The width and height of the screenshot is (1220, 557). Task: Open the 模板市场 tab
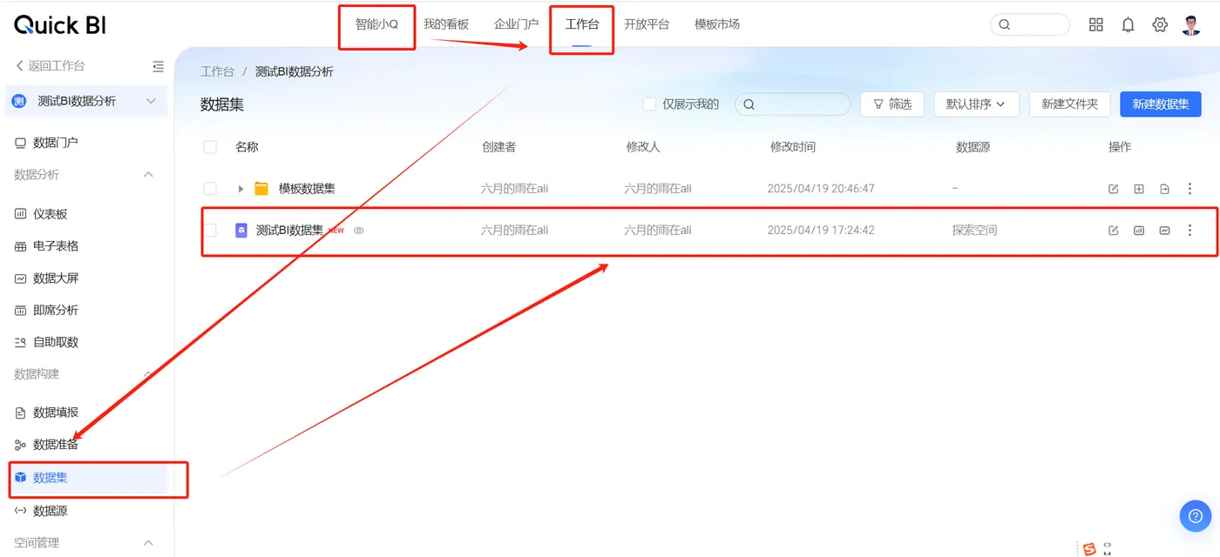coord(717,24)
